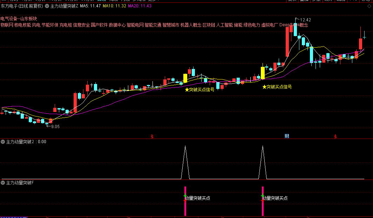
Task: Open the 智慧城市 concept tag
Action: click(x=171, y=25)
